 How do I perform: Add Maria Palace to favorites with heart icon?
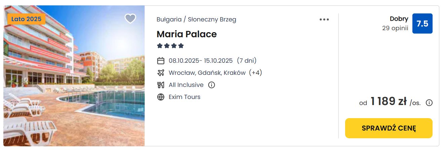130,18
